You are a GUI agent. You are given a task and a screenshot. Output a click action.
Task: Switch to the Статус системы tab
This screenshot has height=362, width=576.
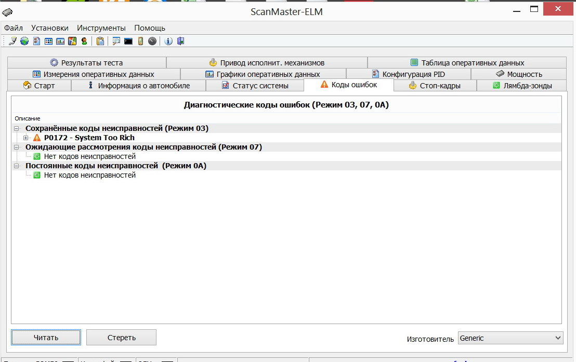pyautogui.click(x=255, y=85)
